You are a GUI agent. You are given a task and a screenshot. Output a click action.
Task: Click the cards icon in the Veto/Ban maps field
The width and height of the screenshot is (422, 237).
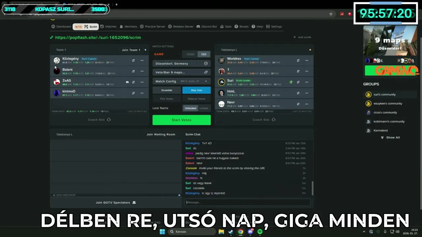coord(206,72)
